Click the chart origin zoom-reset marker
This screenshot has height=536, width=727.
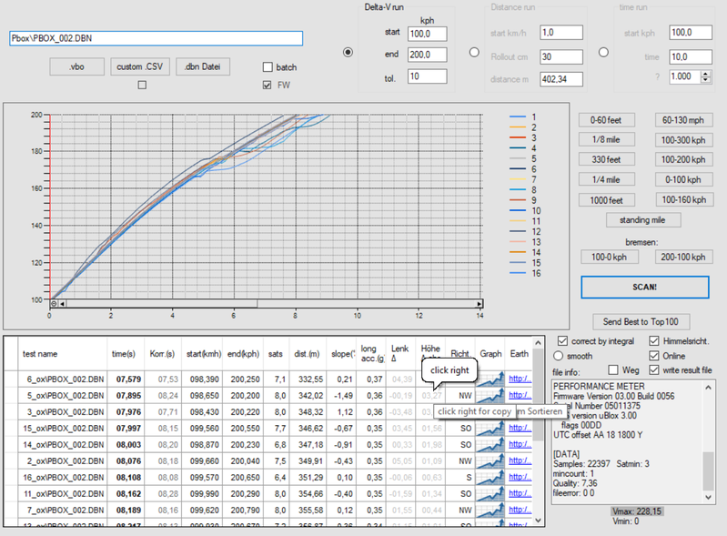[55, 304]
